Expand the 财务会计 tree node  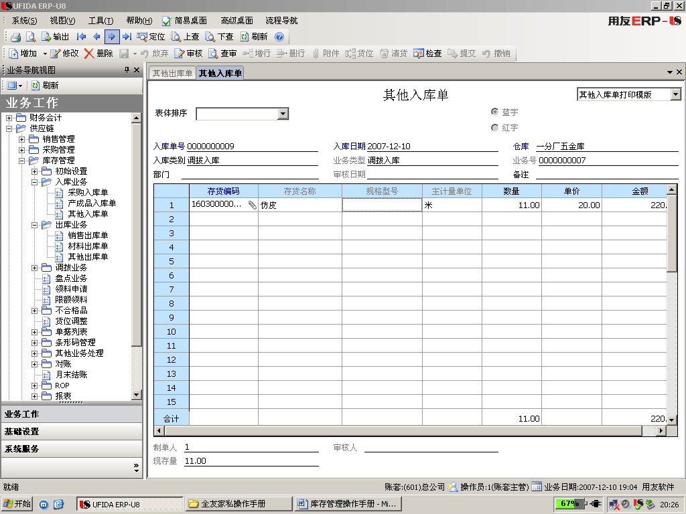click(x=9, y=118)
